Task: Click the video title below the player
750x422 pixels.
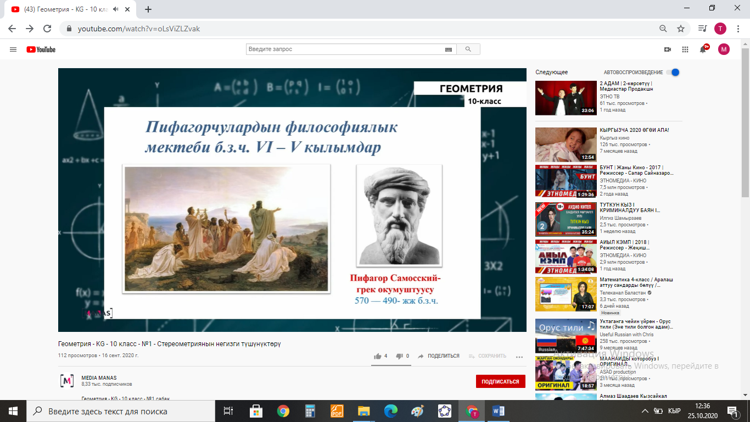Action: 170,344
